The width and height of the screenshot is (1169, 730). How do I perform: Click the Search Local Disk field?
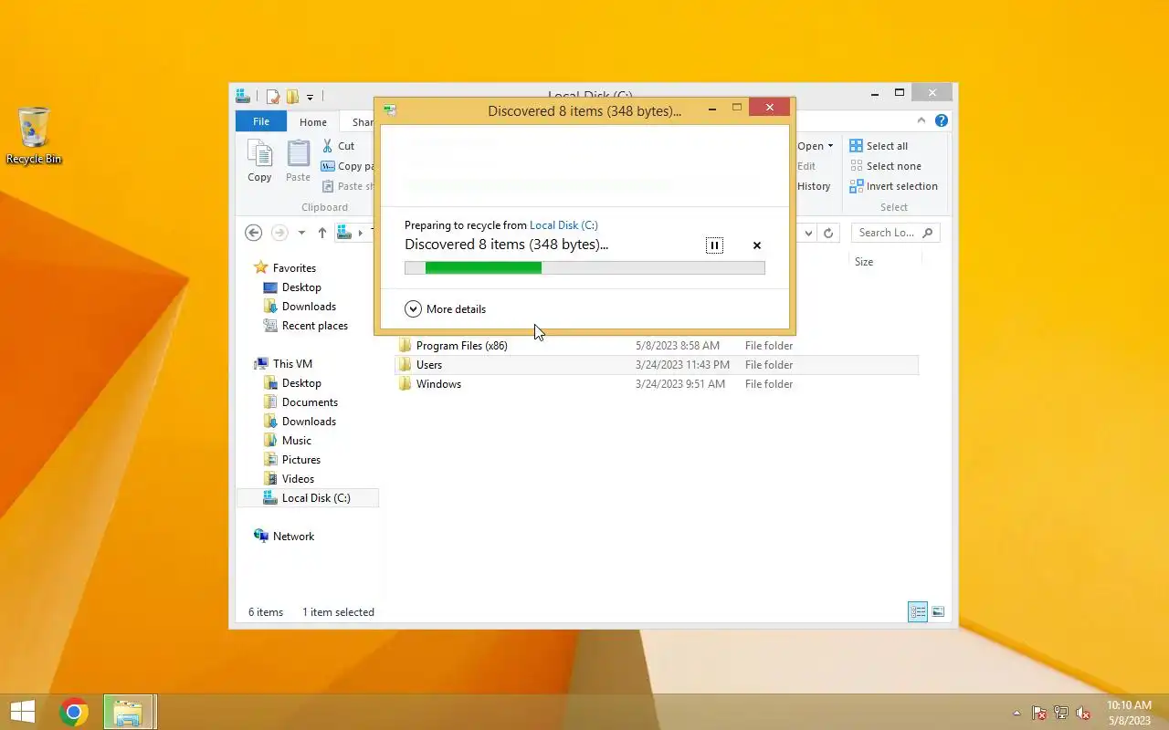click(x=895, y=233)
